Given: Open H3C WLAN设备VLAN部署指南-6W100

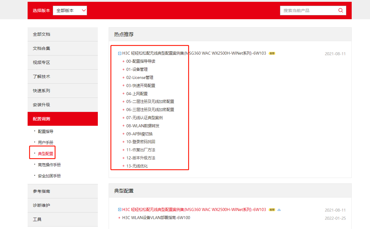Looking at the screenshot, I should 156,218.
